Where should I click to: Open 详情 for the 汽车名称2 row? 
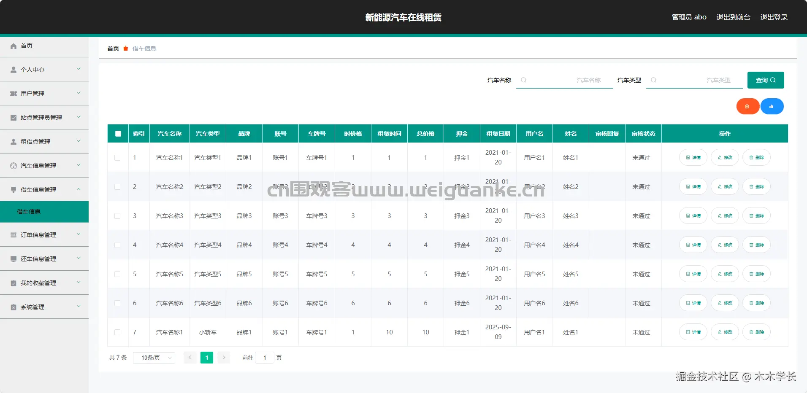[693, 187]
